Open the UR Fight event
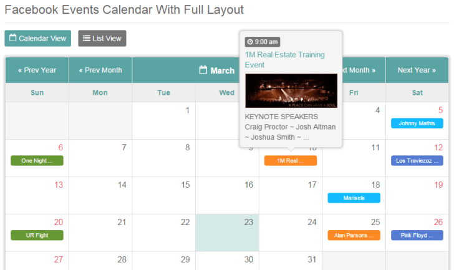The height and width of the screenshot is (270, 454). click(37, 235)
